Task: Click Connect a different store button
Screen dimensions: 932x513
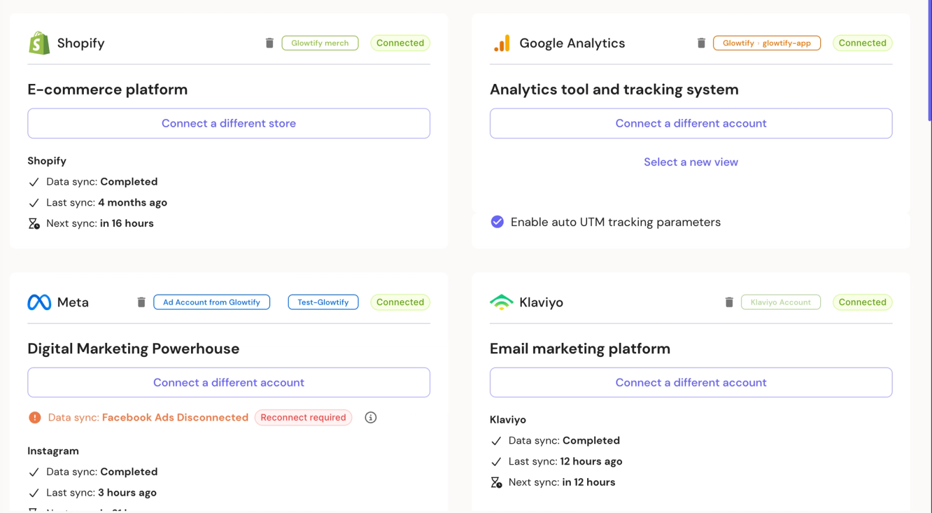Action: click(229, 124)
